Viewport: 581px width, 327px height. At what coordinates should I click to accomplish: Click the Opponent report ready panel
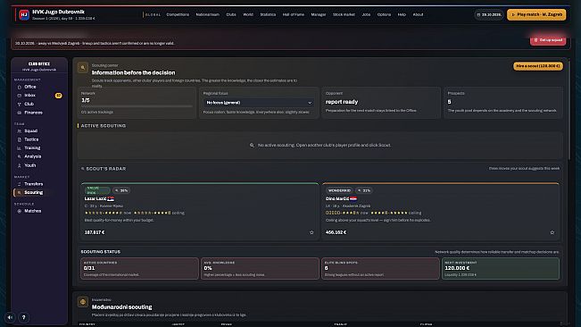[381, 103]
